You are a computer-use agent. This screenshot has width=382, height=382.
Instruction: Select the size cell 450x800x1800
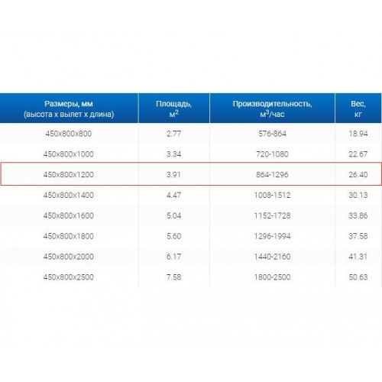pyautogui.click(x=69, y=236)
